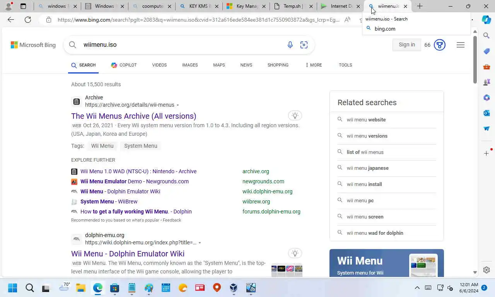Open Outlook in the sidebar
The width and height of the screenshot is (495, 297).
click(486, 113)
